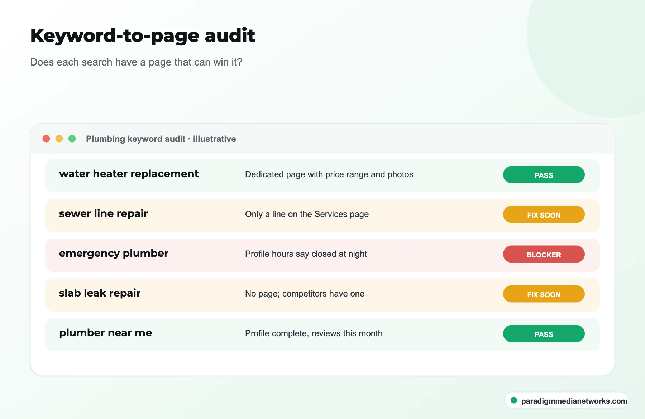Select the 'sewer line repair' keyword
Screen dimensions: 645x419
pos(103,214)
